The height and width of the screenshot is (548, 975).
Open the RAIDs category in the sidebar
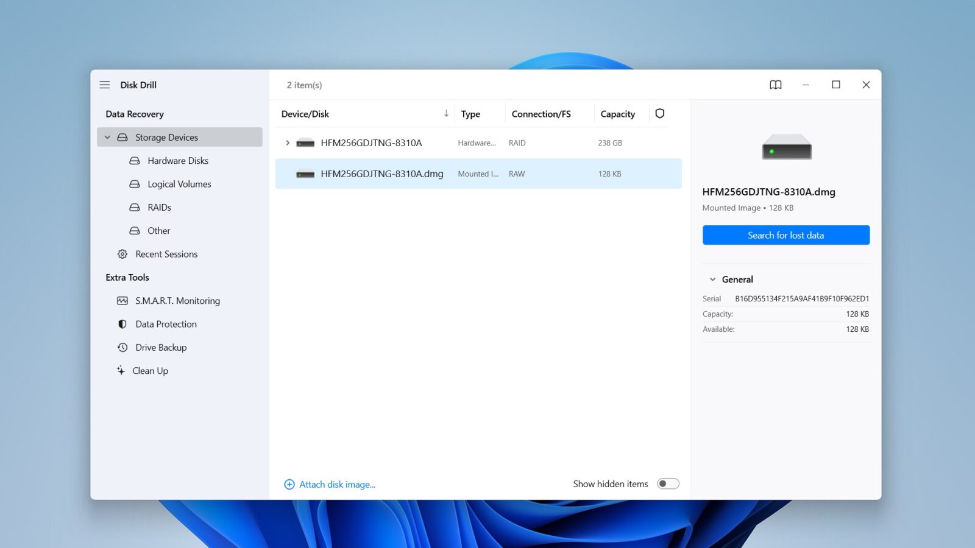pos(160,207)
